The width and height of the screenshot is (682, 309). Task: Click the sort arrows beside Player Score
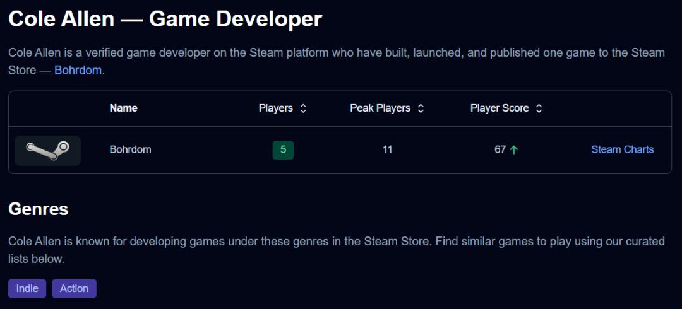pos(539,108)
